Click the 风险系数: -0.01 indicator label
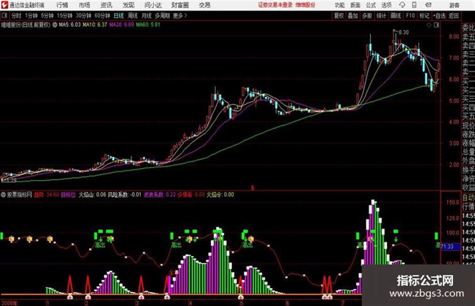This screenshot has height=306, width=475. pyautogui.click(x=125, y=194)
